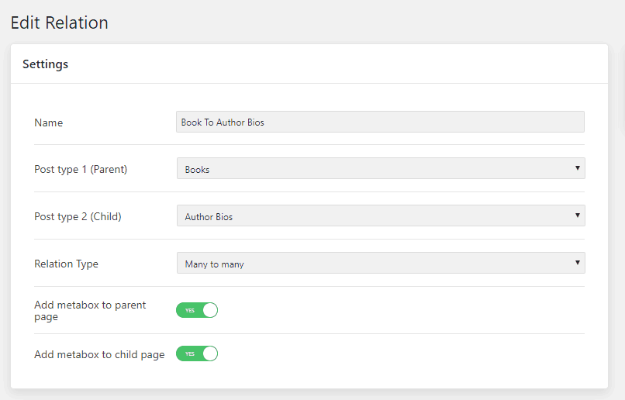Click the Settings panel title

point(46,64)
